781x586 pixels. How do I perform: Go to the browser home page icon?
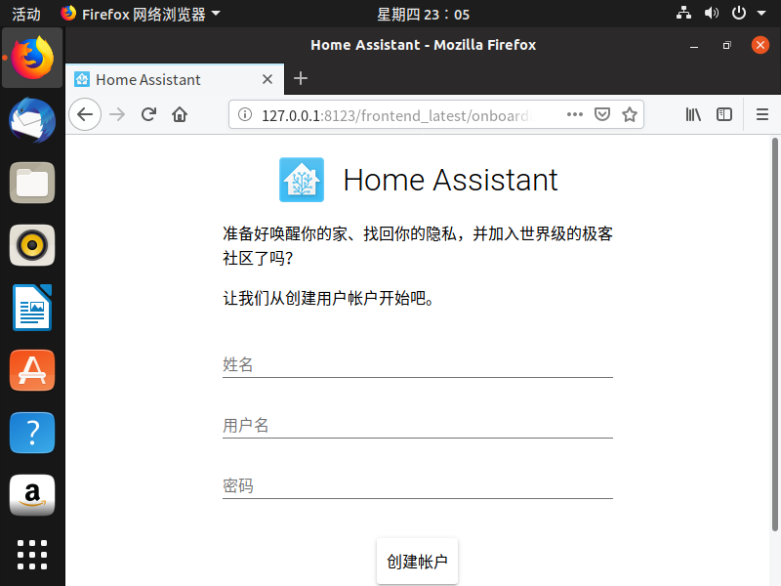[180, 114]
